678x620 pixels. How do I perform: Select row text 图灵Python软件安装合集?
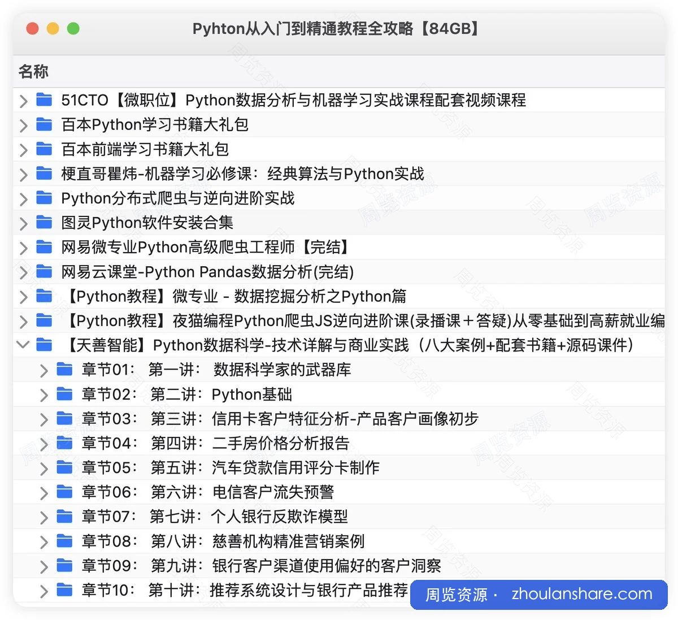147,223
